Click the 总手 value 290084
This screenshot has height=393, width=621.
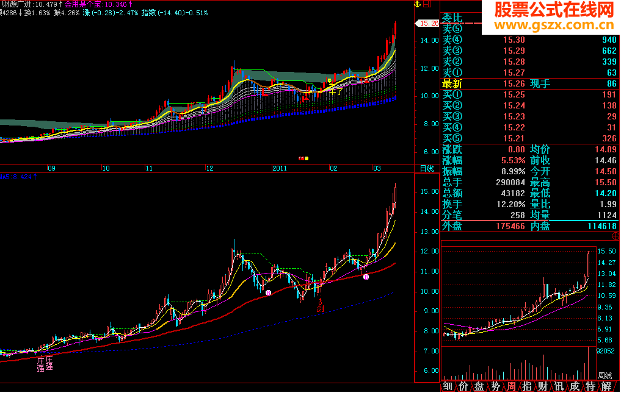point(511,183)
